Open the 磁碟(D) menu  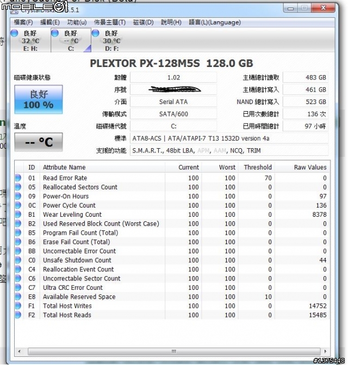point(143,22)
